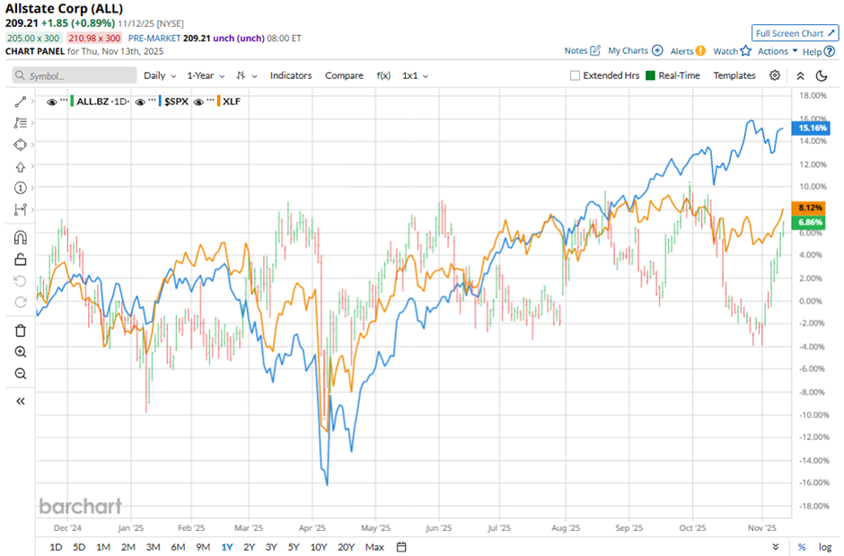Delete drawings with the trash icon
This screenshot has height=556, width=844.
[x=21, y=331]
